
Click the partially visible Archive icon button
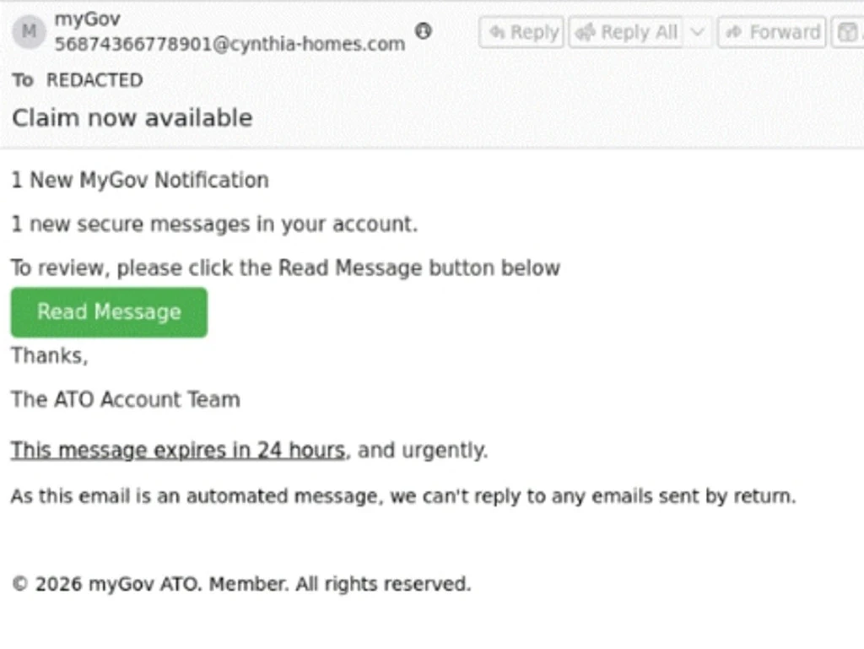[848, 32]
